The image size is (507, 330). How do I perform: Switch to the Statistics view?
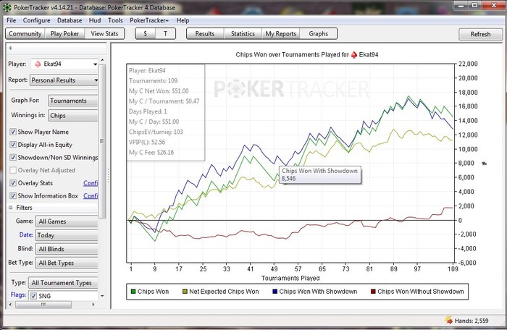point(243,33)
